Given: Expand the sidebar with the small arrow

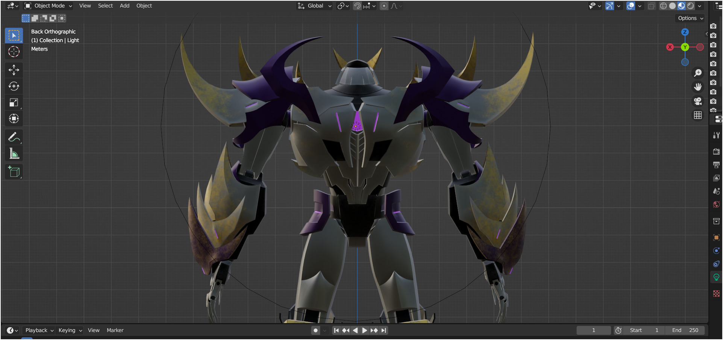Looking at the screenshot, I should [x=706, y=34].
